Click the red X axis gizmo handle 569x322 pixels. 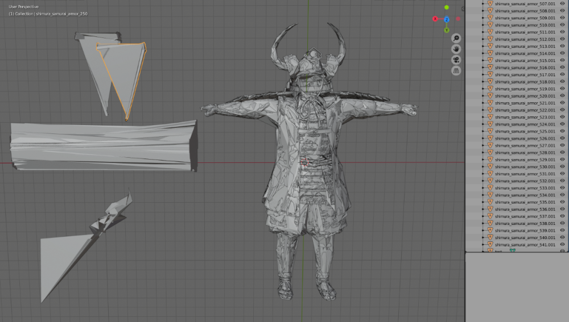pos(435,19)
